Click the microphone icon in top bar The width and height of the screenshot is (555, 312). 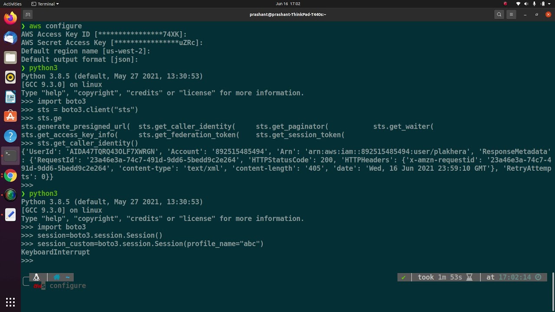click(x=535, y=3)
